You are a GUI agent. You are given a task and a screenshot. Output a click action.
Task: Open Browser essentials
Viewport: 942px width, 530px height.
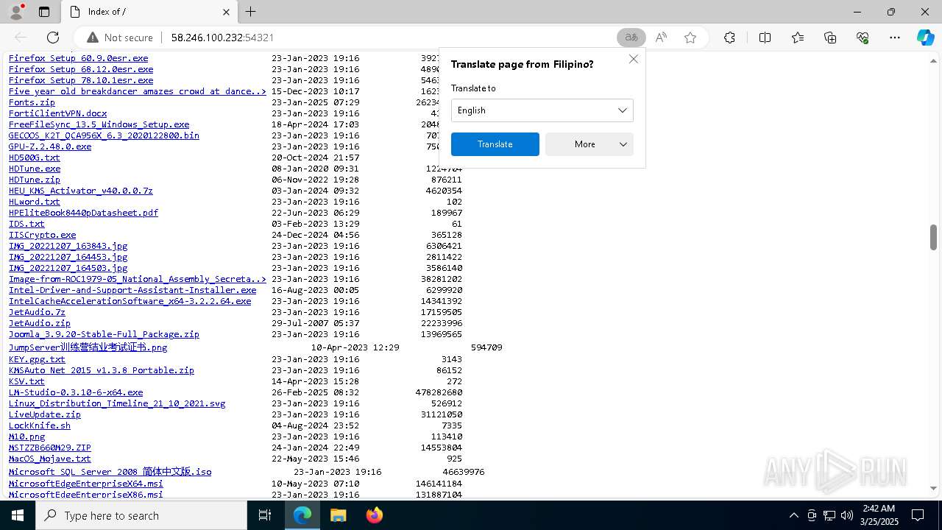[863, 38]
